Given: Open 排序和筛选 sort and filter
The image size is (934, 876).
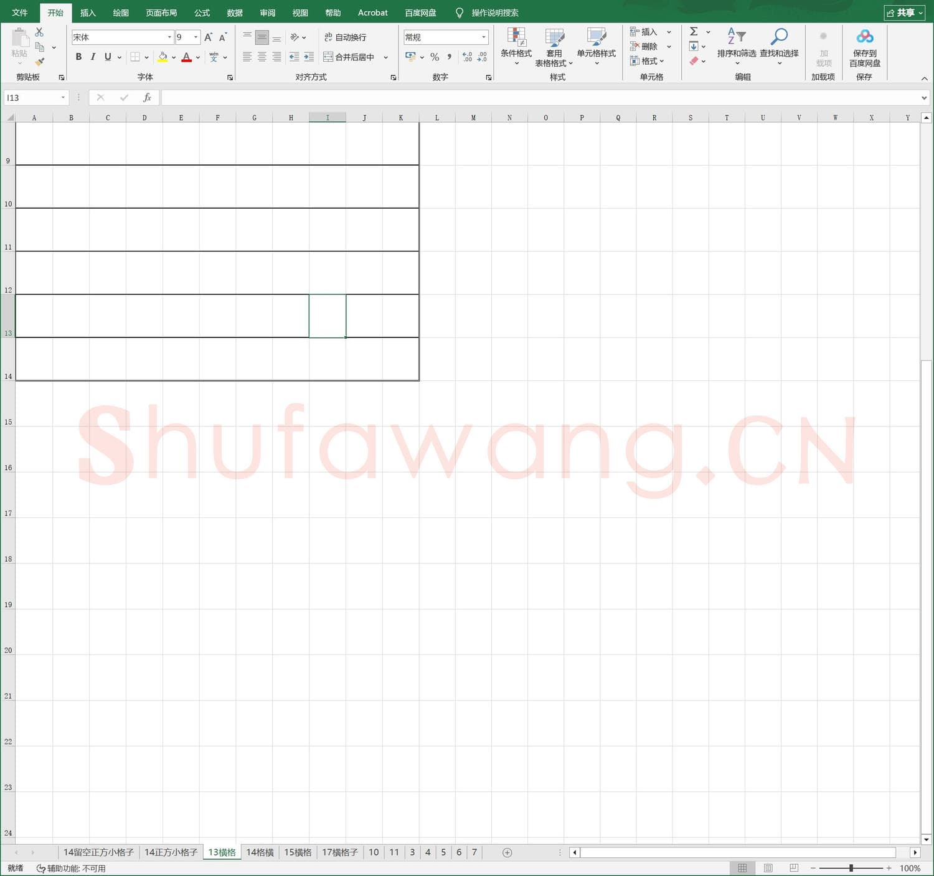Looking at the screenshot, I should click(x=737, y=47).
